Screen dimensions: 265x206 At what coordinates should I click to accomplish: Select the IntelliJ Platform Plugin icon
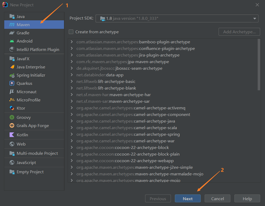click(x=12, y=49)
